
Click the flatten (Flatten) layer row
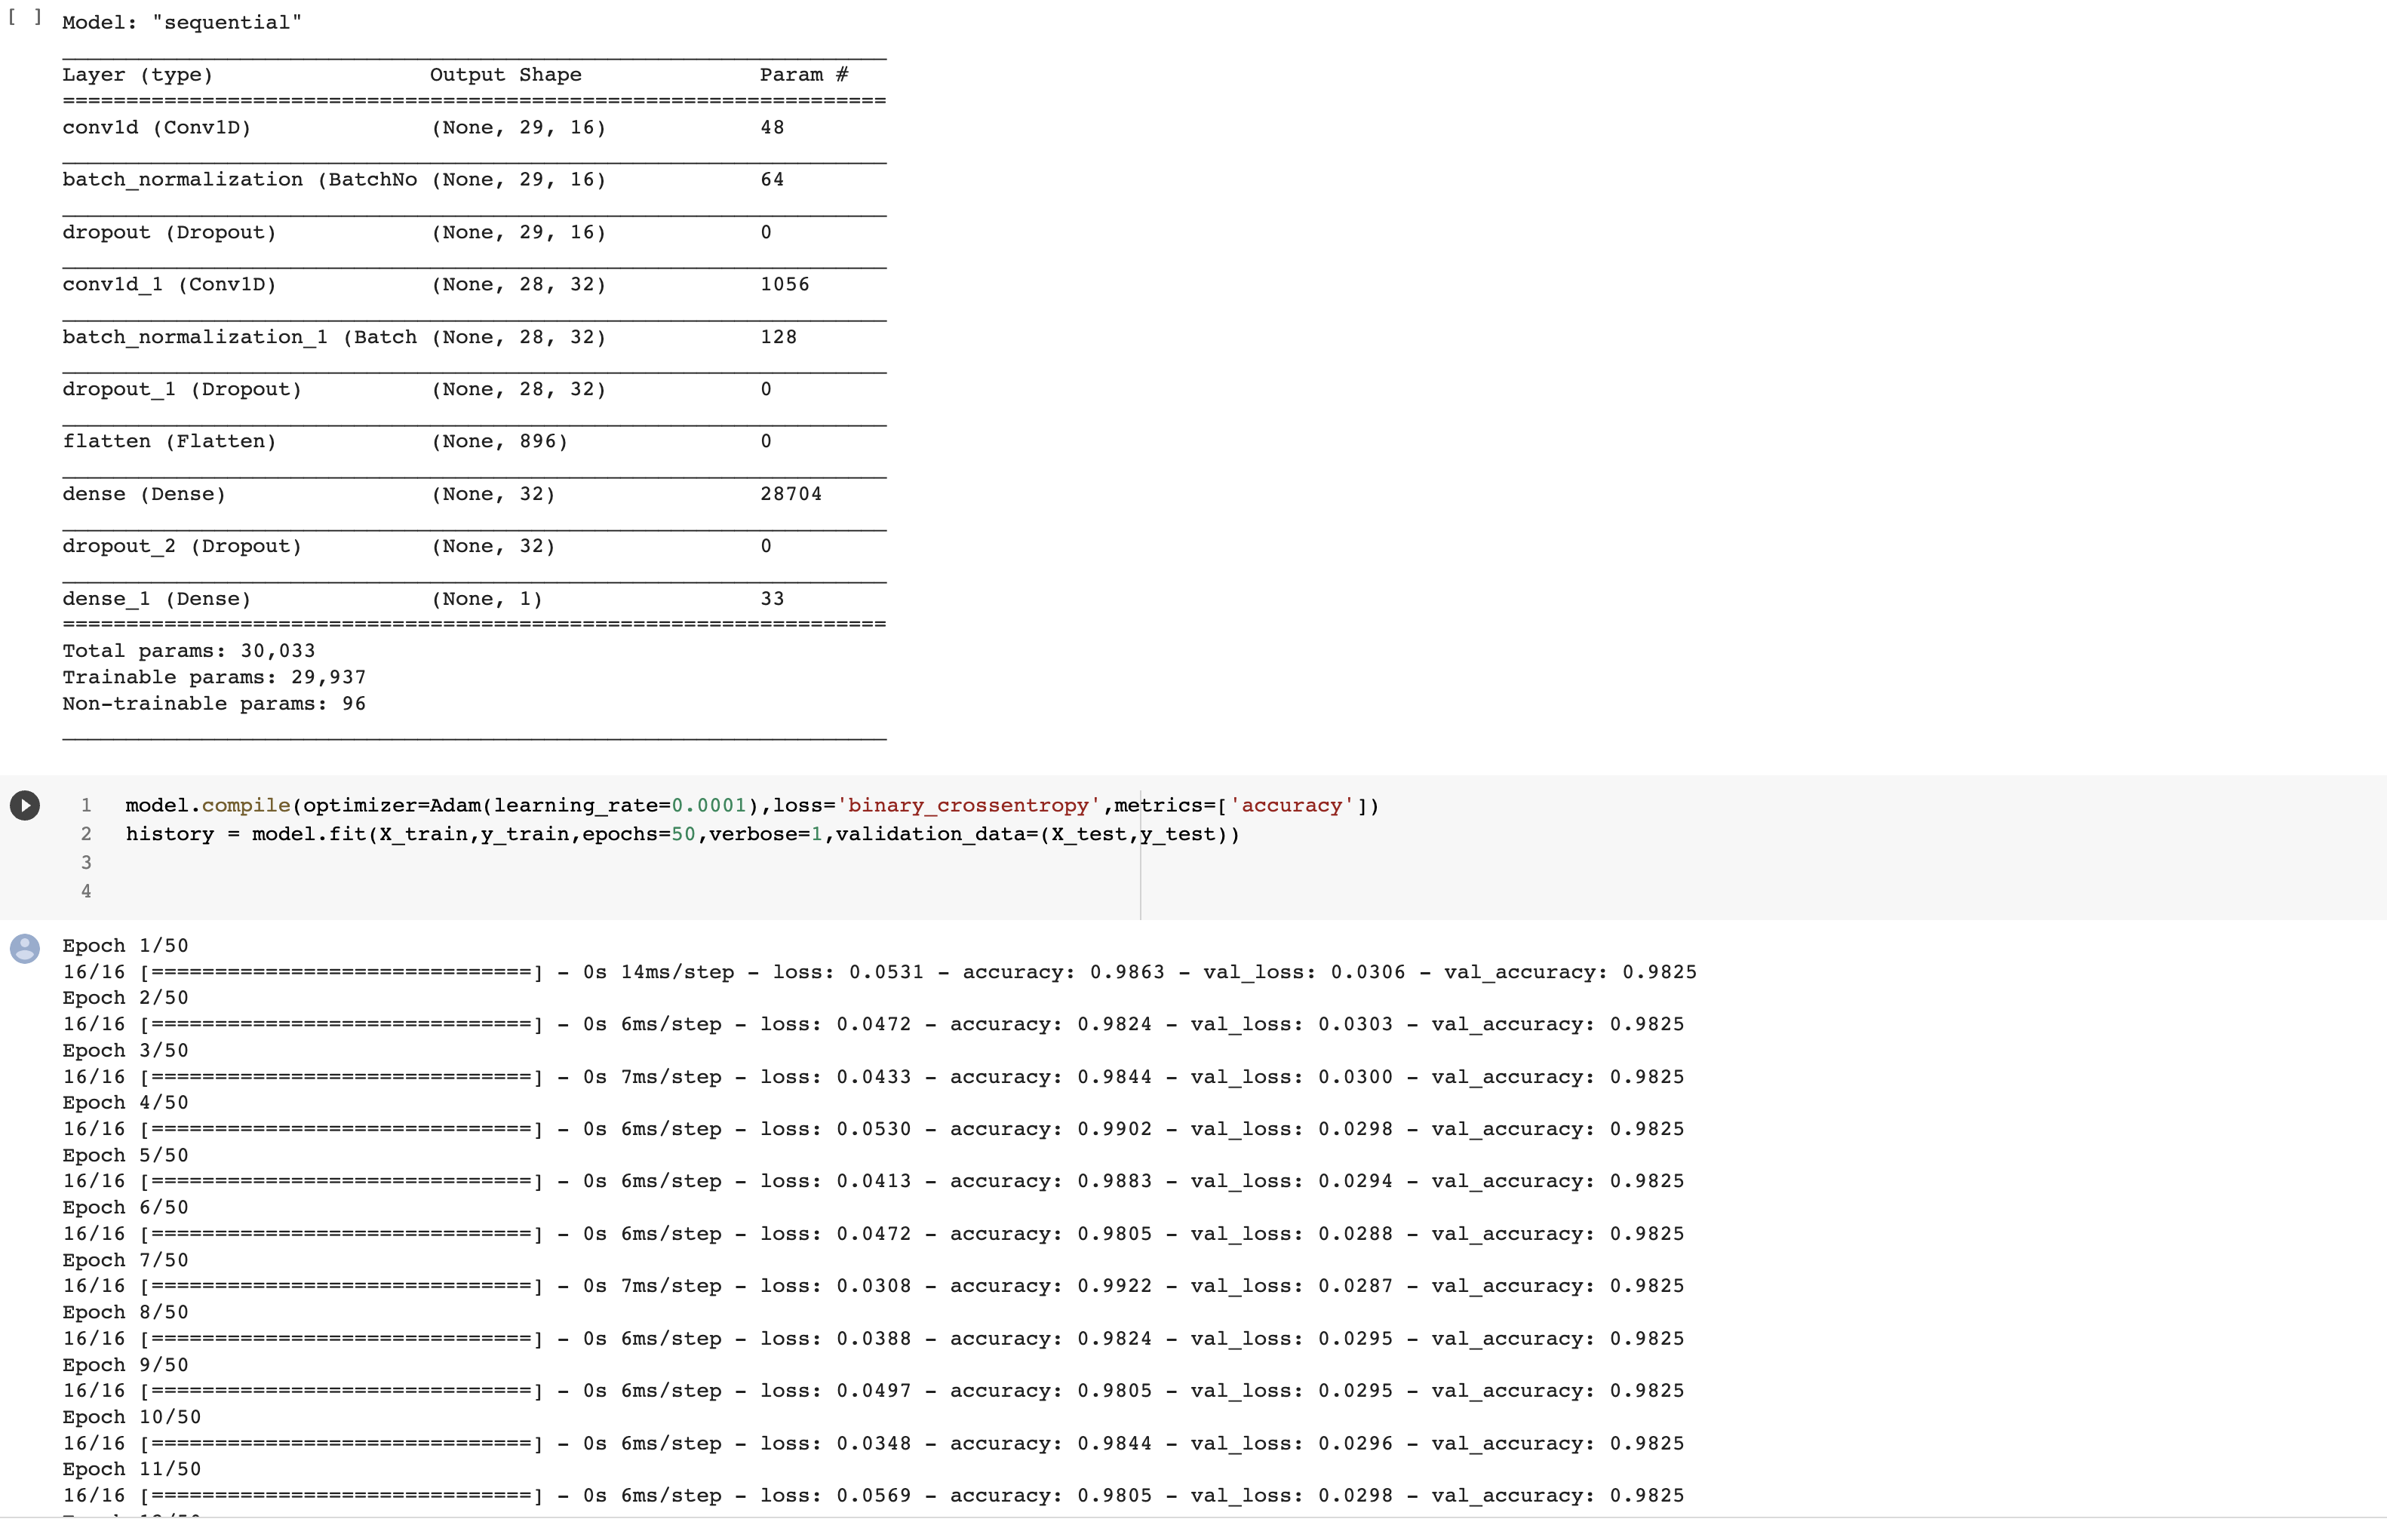170,440
